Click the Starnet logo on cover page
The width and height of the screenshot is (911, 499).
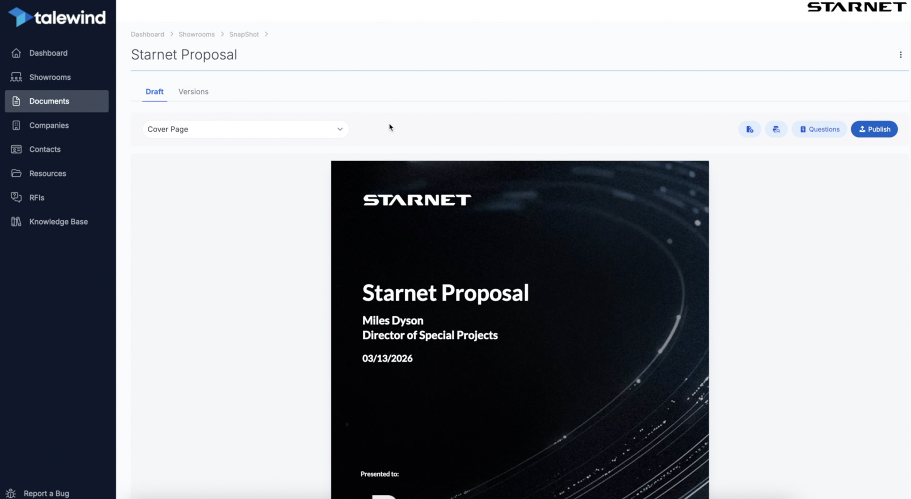417,200
